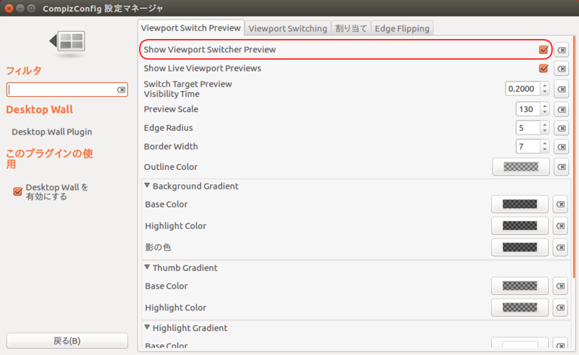Open Background Gradient Base Color picker

(520, 204)
